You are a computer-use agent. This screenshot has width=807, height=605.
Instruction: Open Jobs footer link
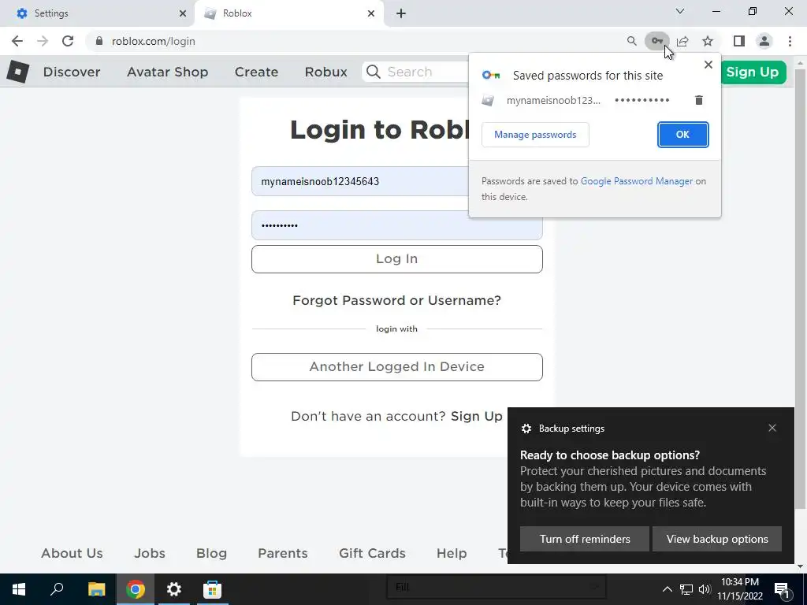pos(150,554)
